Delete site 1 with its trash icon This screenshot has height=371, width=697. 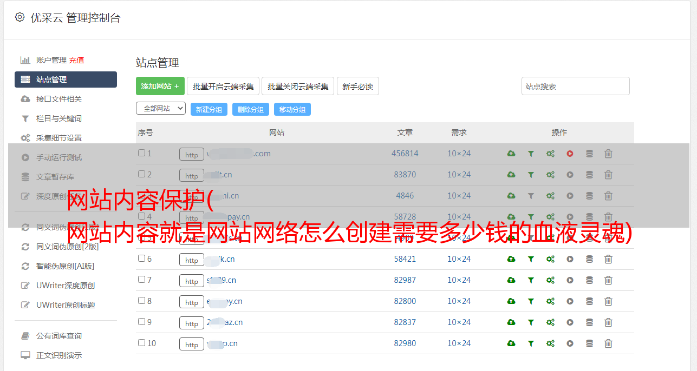(x=608, y=154)
